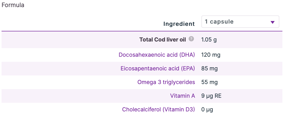Screen dimensions: 287x121
Task: Click the Total Cod liver oil label
Action: tap(163, 39)
